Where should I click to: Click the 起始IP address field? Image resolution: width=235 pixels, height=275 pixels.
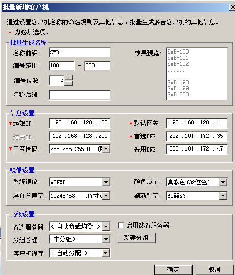pos(80,123)
